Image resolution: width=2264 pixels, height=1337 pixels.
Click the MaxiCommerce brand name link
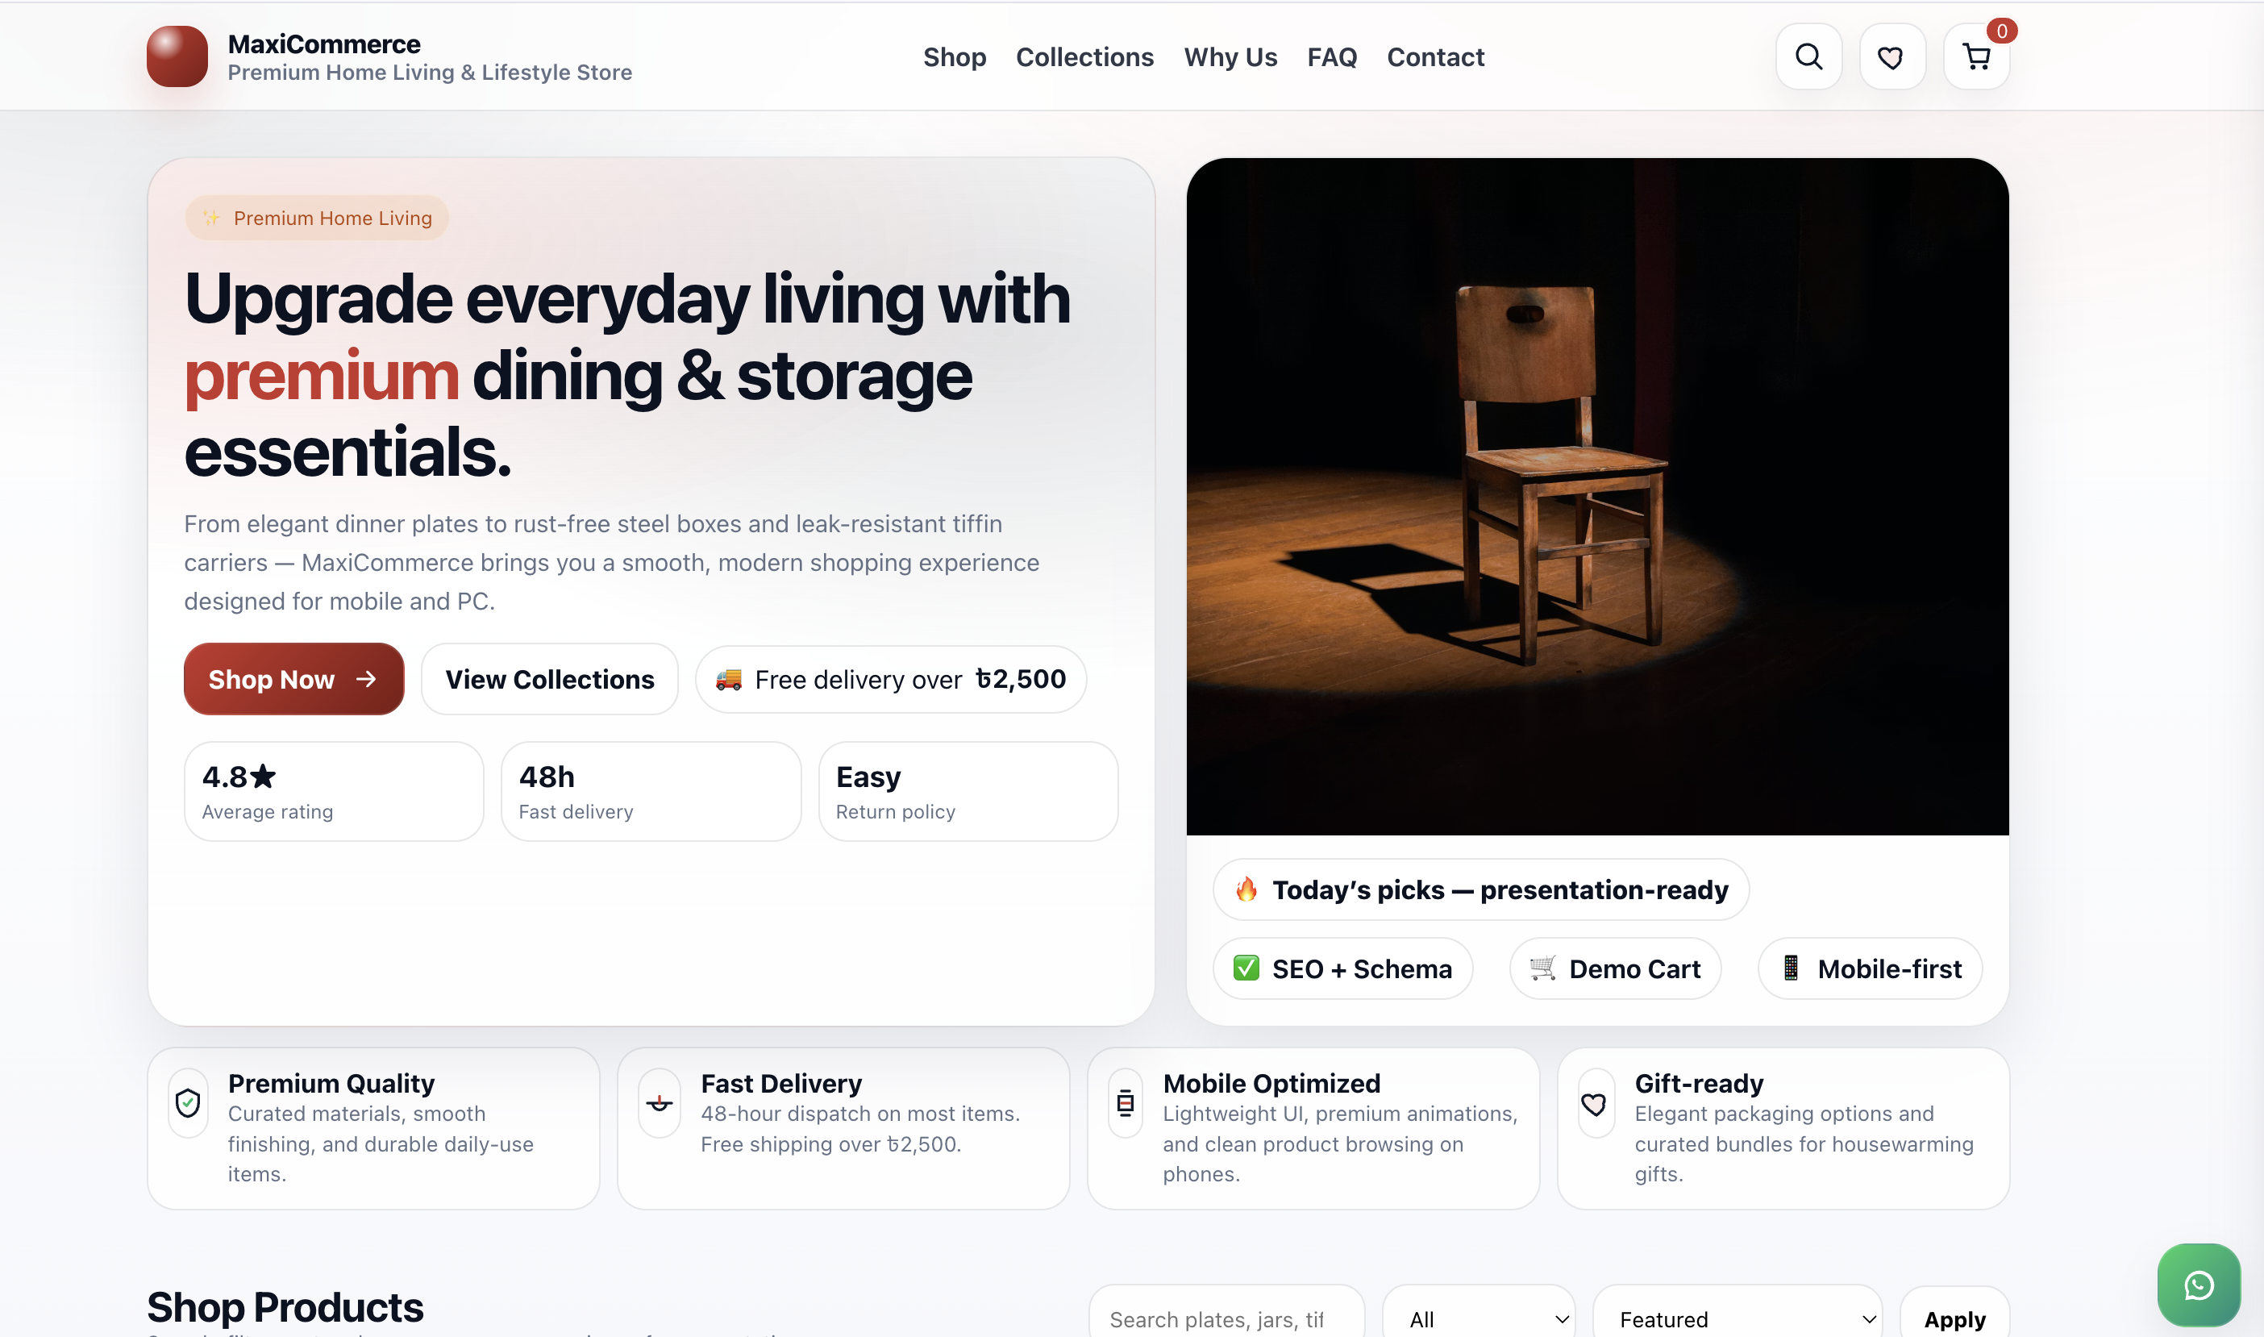tap(324, 44)
